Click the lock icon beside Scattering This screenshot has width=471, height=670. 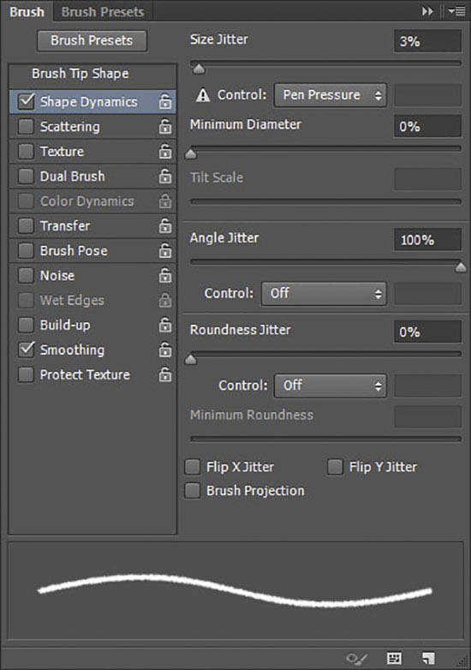[164, 127]
